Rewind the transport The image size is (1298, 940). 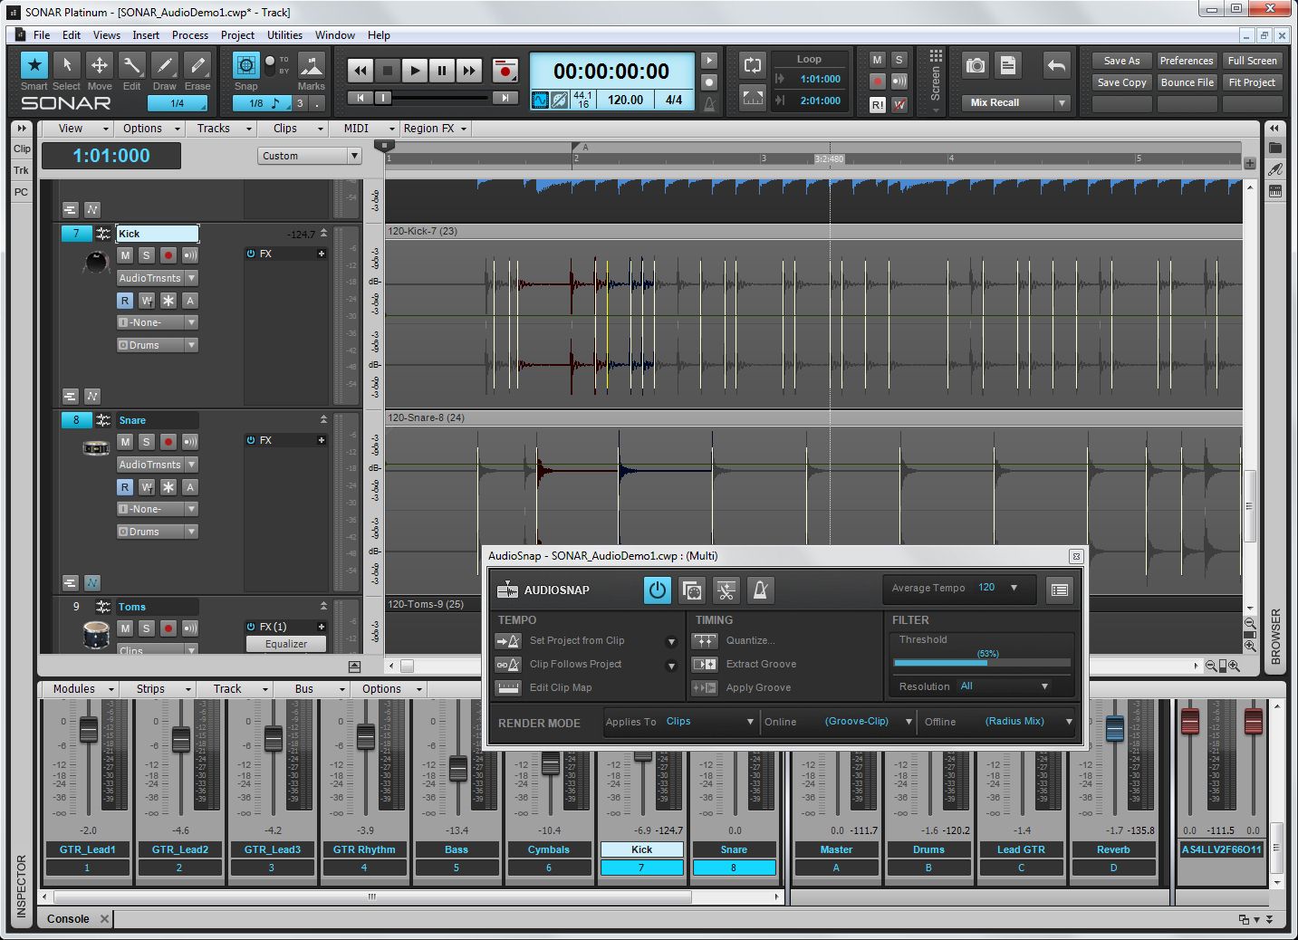pyautogui.click(x=361, y=71)
